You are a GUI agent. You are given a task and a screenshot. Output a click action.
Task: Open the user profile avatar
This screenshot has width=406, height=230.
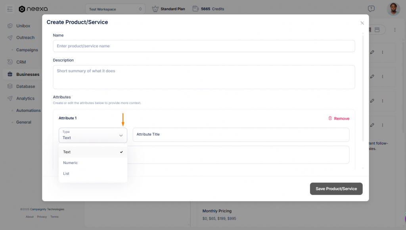(x=393, y=9)
